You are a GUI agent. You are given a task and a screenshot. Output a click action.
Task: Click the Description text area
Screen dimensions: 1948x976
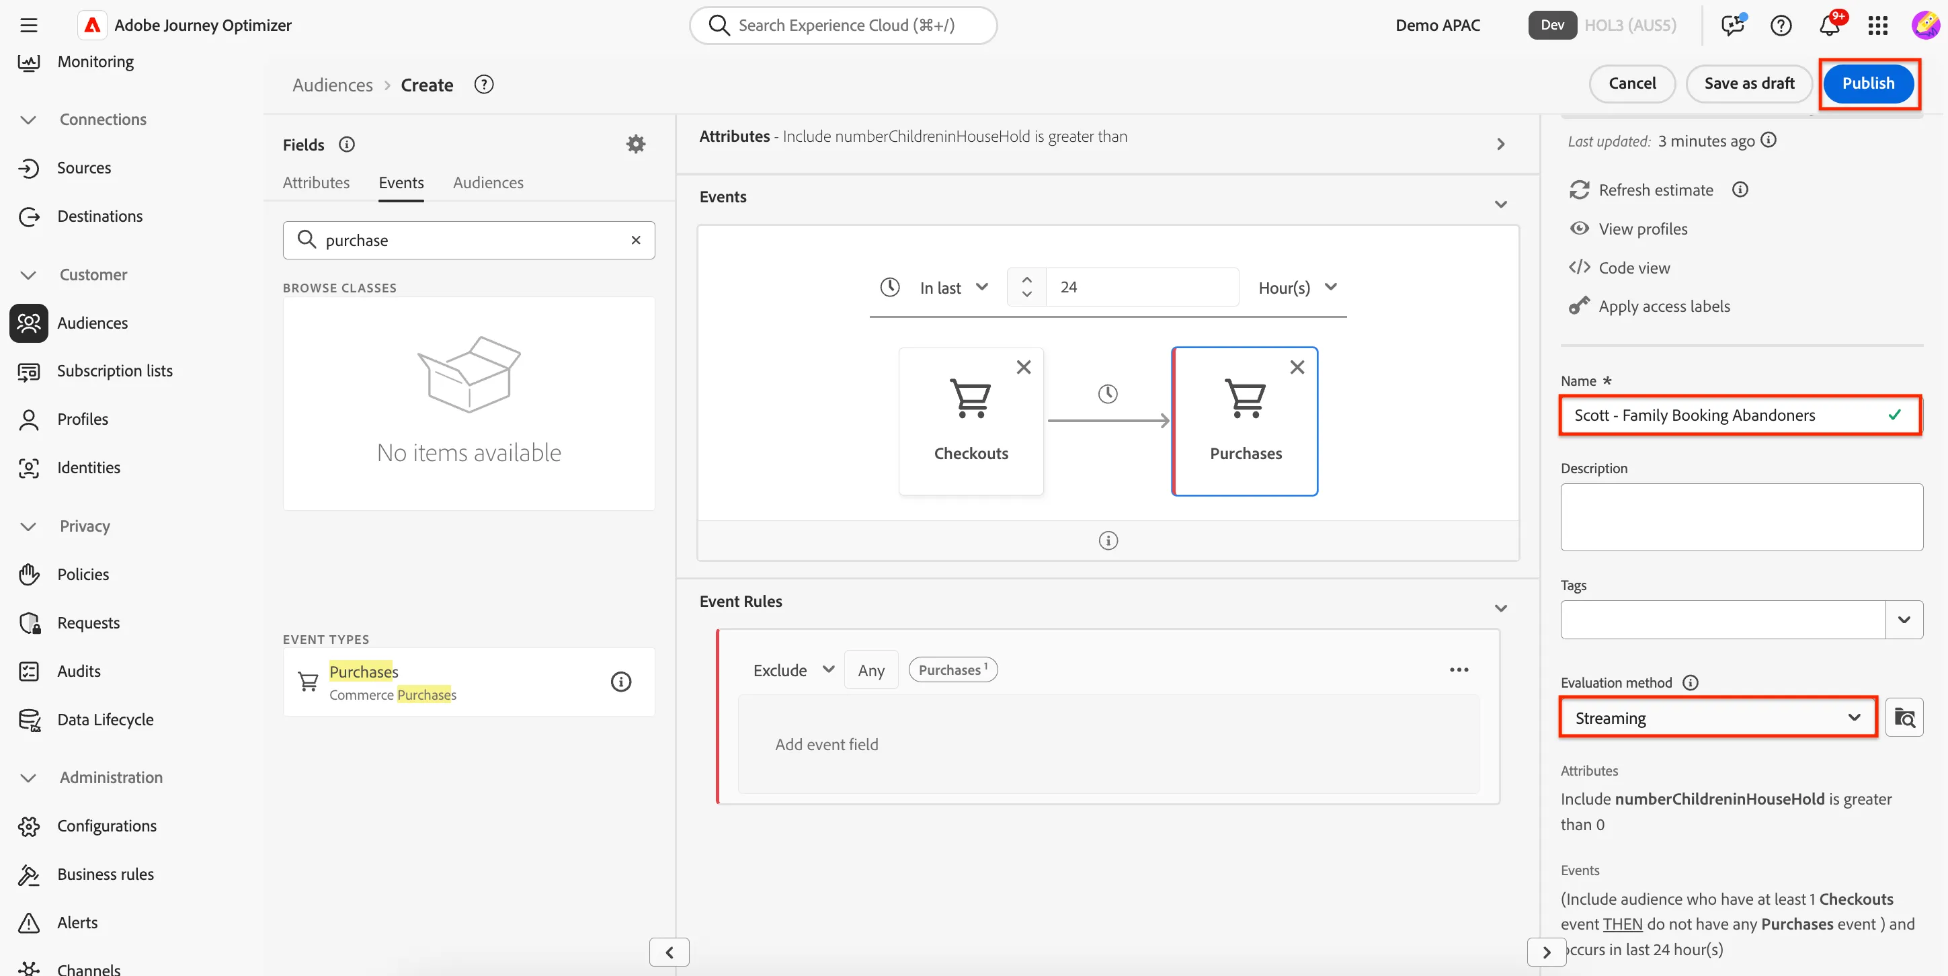1742,517
